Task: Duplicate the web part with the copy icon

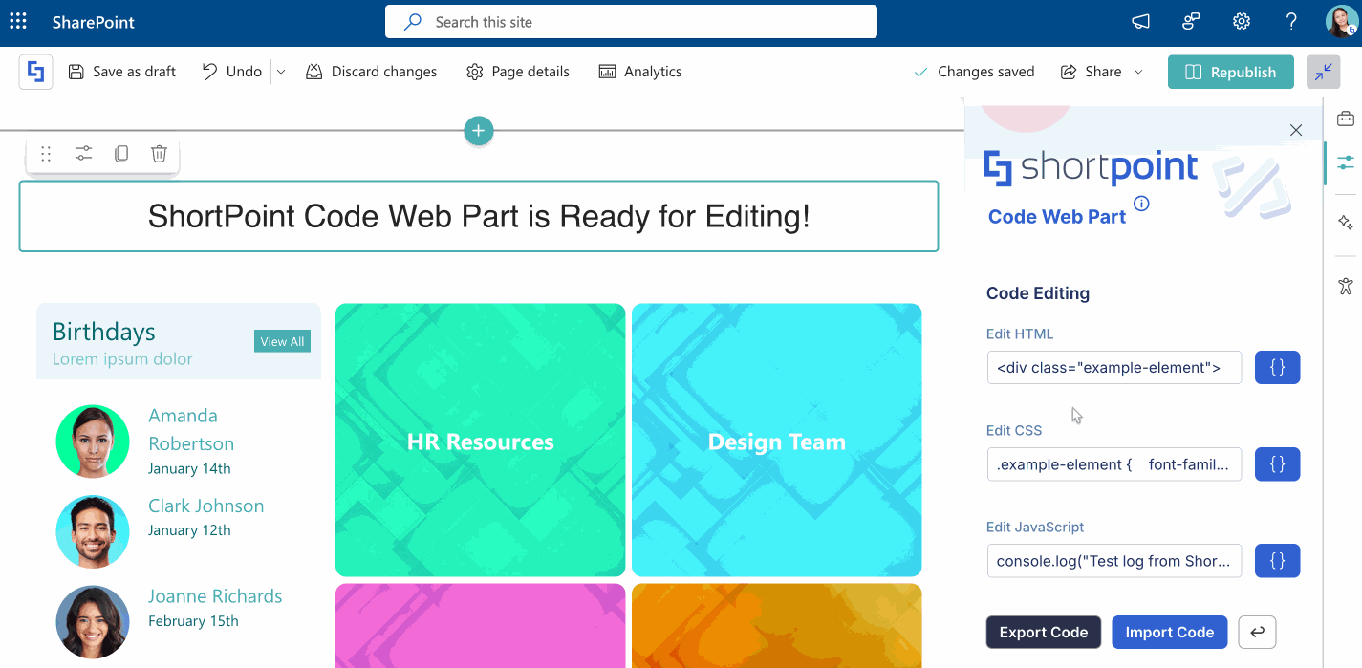Action: (121, 154)
